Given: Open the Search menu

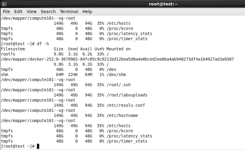Looking at the screenshot, I should pyautogui.click(x=48, y=11).
